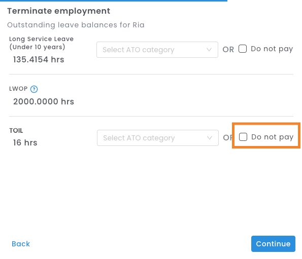The height and width of the screenshot is (259, 302).
Task: Tick Do not pay checkbox for Long Service Leave
Action: point(243,49)
